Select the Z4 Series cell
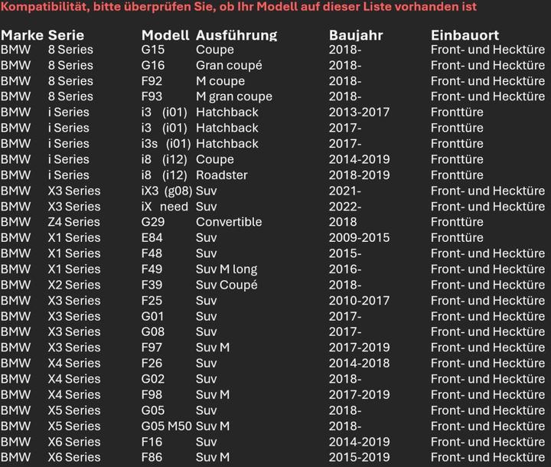 73,222
